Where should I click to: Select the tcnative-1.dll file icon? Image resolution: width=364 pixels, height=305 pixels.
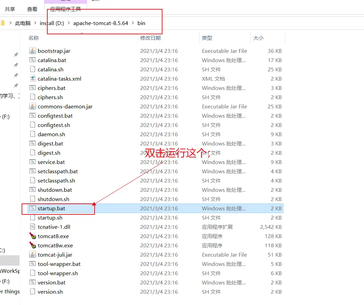tap(33, 227)
